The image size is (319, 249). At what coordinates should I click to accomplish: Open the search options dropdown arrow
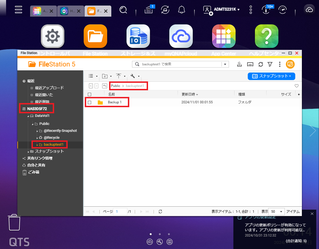[225, 64]
